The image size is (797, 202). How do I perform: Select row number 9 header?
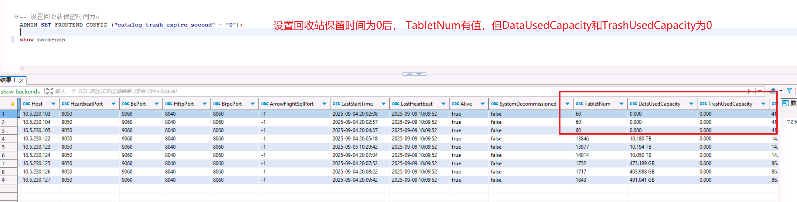[9, 180]
